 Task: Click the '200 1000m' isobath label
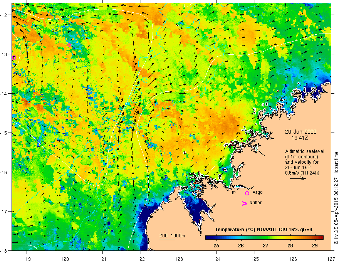[172, 236]
